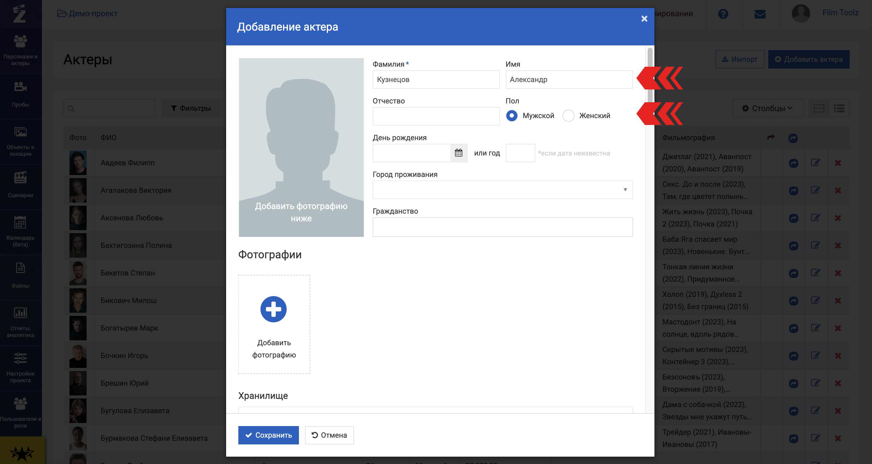Viewport: 872px width, 464px height.
Task: Select actor name Богатырев Марк
Action: (x=129, y=328)
